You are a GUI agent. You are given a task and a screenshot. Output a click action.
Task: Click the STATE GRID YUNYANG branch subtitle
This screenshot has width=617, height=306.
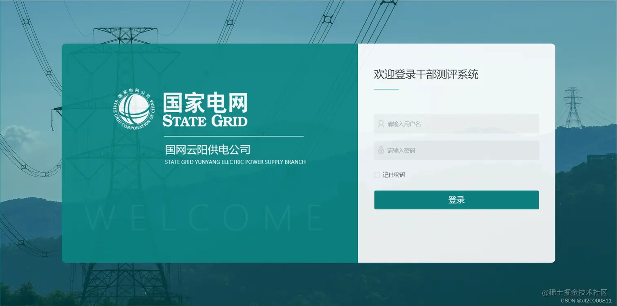(235, 162)
